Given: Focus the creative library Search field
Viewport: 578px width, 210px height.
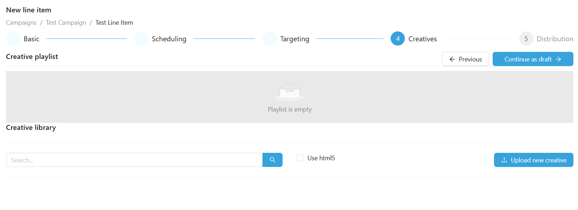Looking at the screenshot, I should pyautogui.click(x=134, y=160).
